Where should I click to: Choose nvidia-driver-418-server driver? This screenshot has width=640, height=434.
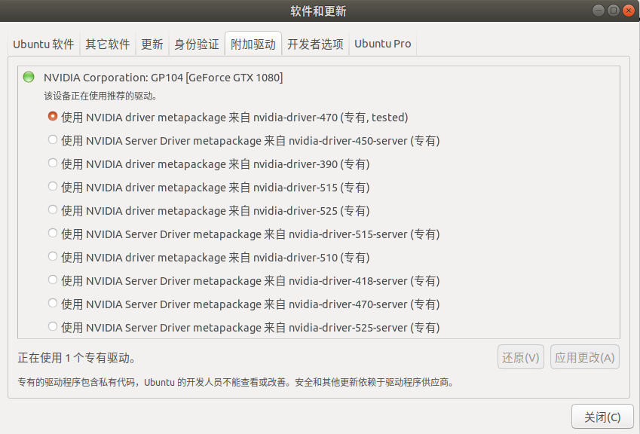tap(52, 280)
